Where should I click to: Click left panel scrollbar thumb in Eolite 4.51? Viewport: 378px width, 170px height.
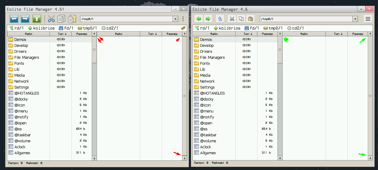(94, 50)
